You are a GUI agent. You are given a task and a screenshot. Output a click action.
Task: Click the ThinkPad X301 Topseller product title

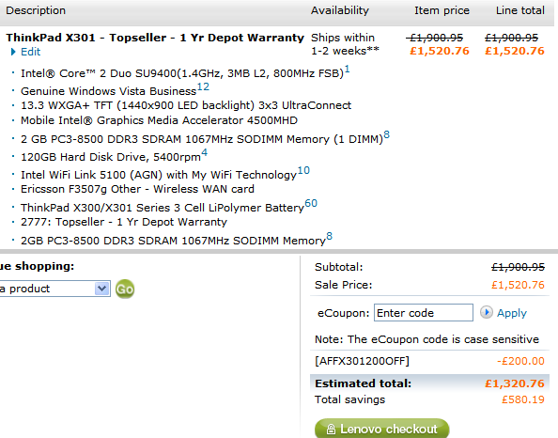[155, 38]
